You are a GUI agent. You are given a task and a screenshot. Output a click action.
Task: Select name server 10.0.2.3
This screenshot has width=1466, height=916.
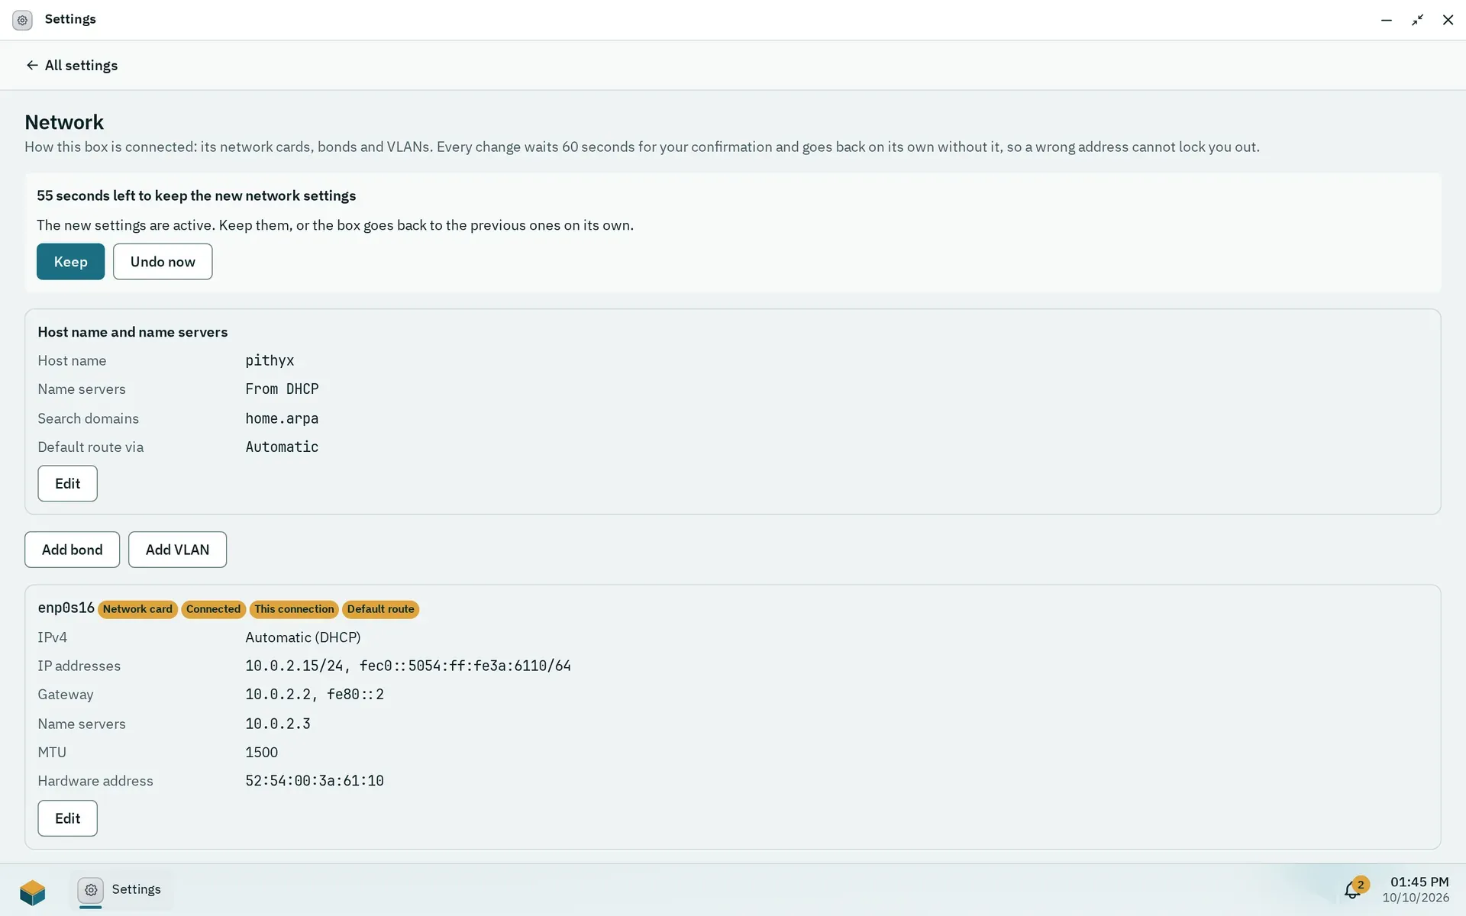(x=278, y=724)
